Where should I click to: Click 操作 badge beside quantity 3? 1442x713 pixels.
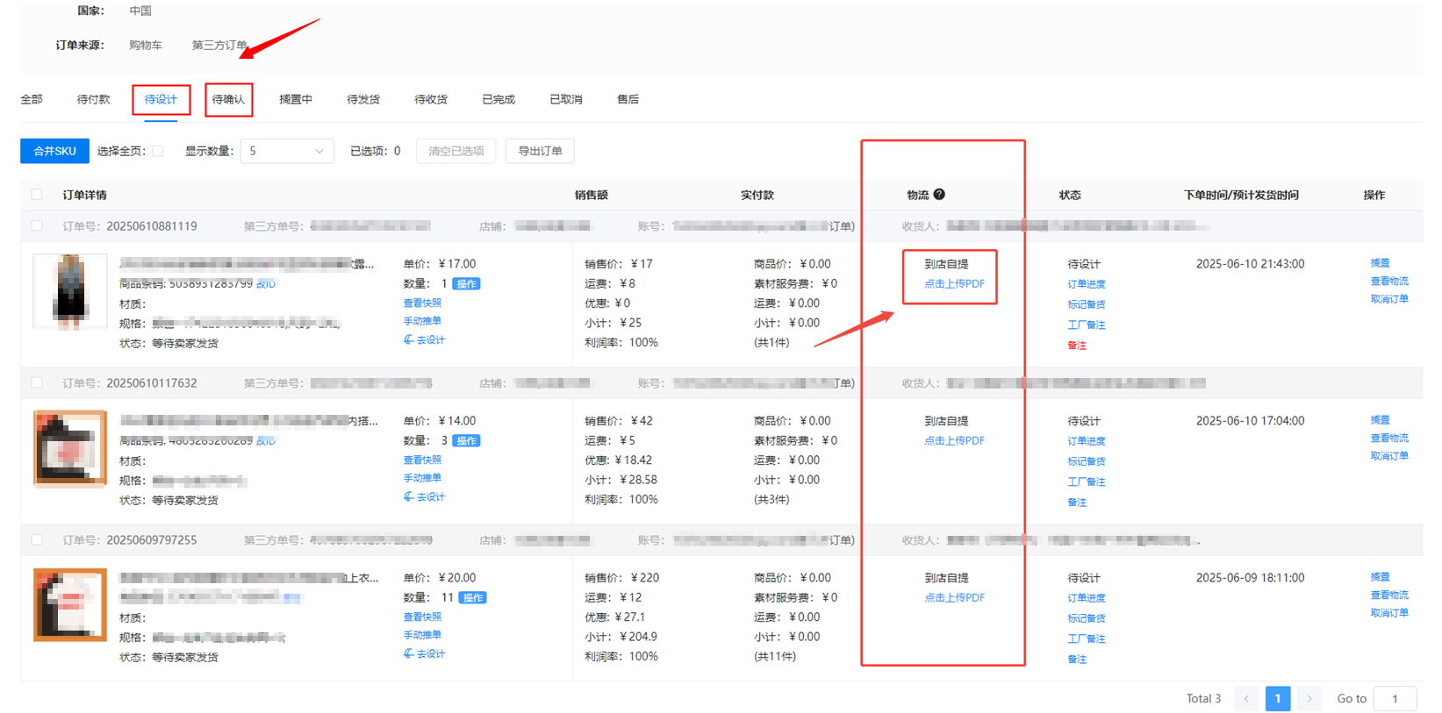[x=466, y=441]
